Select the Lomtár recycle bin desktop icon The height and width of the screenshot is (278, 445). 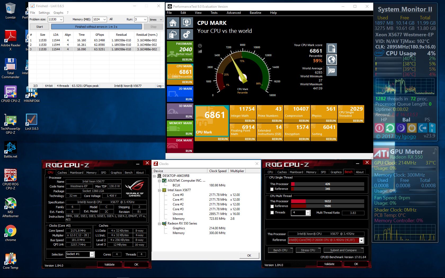[11, 11]
